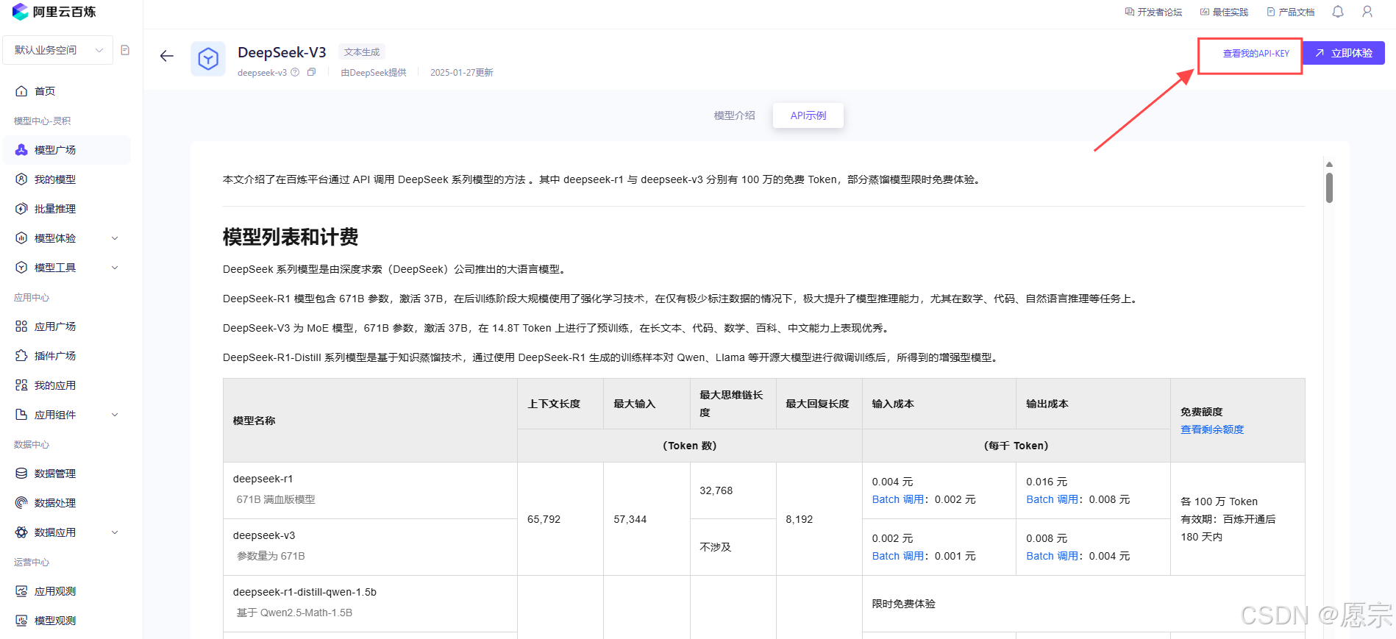The image size is (1396, 639).
Task: Click the DeepSeek-V3 model cube icon
Action: [208, 59]
